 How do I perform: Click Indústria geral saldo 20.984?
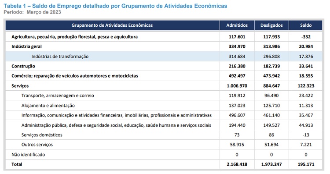pyautogui.click(x=306, y=46)
